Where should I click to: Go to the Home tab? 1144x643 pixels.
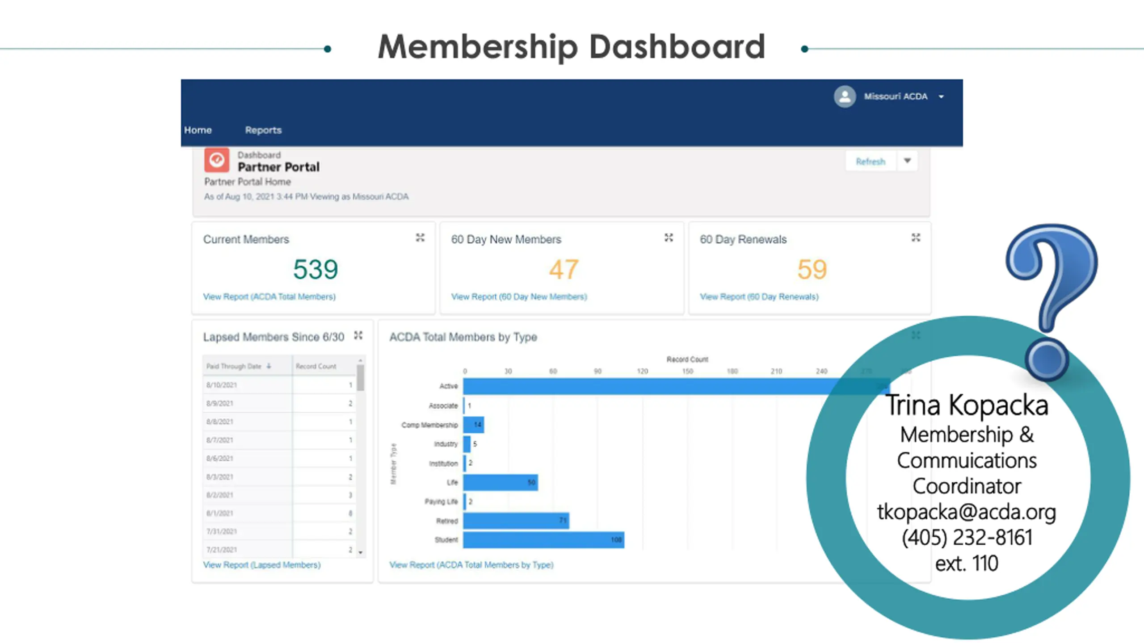click(198, 130)
